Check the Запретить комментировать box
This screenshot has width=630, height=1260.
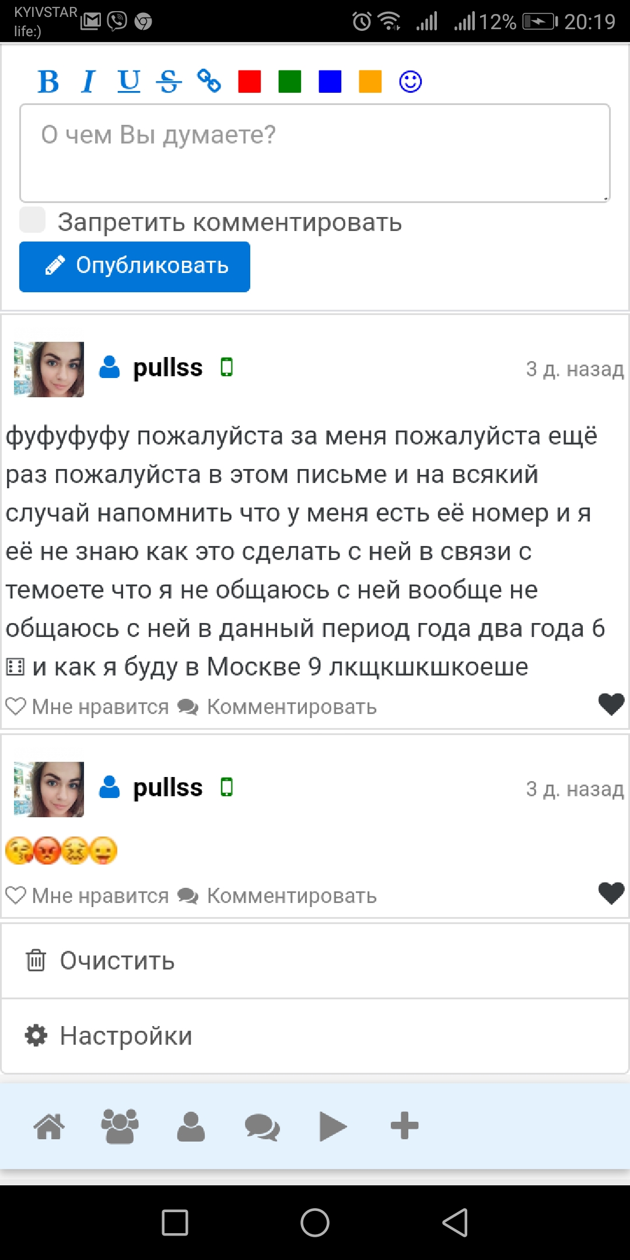tap(33, 220)
